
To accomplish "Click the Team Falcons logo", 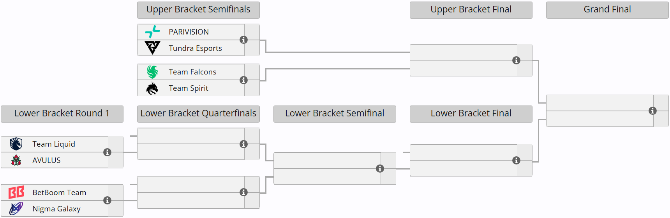I will (x=152, y=72).
